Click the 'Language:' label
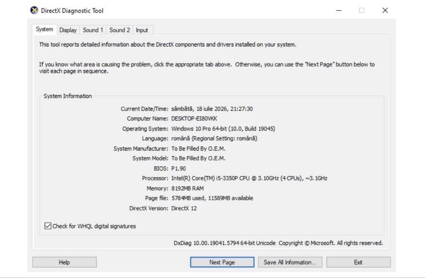The image size is (425, 278). tap(155, 138)
